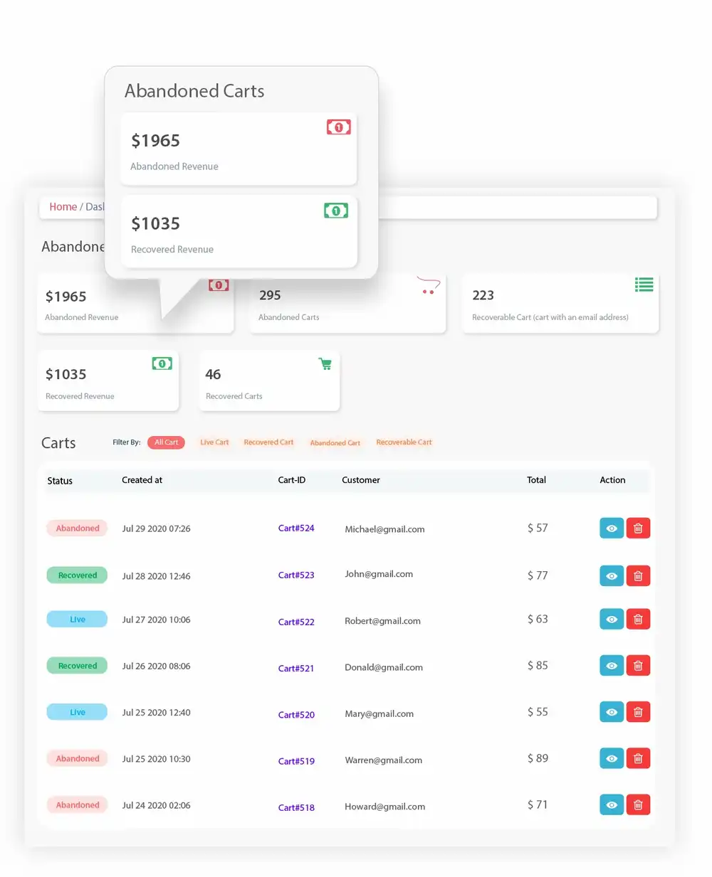
Task: Filter carts by Live Cart
Action: [x=214, y=442]
